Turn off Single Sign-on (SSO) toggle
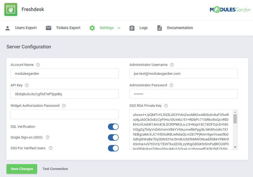 [113, 137]
